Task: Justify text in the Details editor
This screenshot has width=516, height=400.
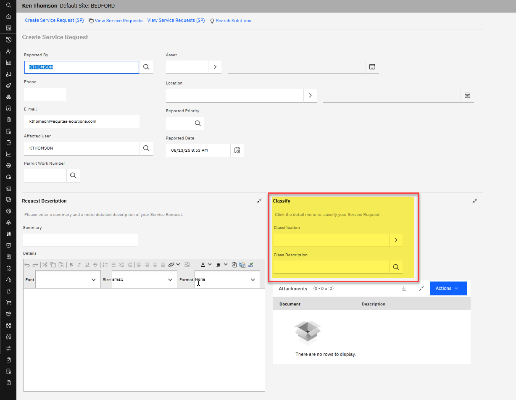Action: pos(163,265)
